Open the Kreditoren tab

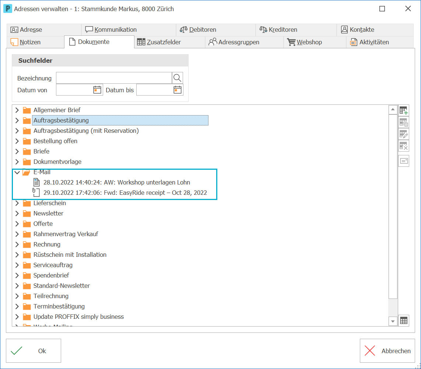click(x=296, y=30)
